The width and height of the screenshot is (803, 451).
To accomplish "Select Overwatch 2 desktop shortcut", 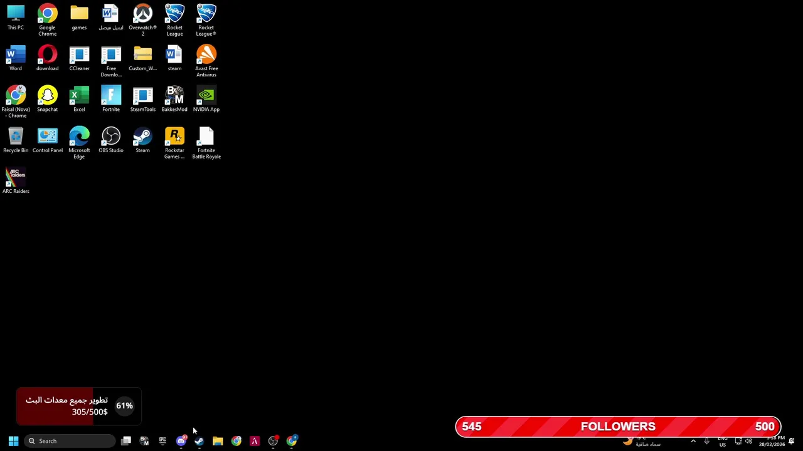I will tap(142, 20).
